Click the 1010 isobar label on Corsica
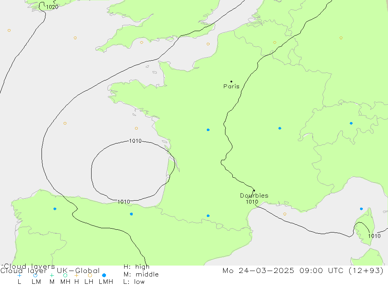 374,236
